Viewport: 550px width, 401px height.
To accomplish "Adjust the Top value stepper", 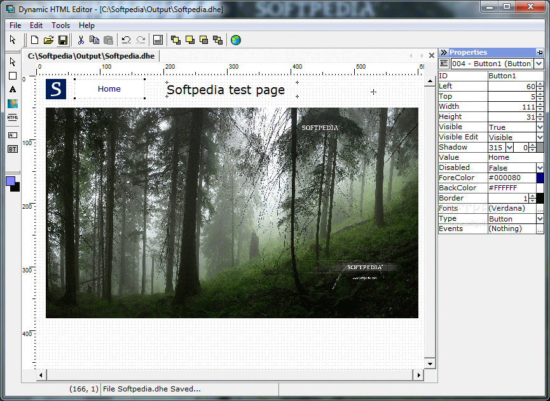I will tap(540, 96).
